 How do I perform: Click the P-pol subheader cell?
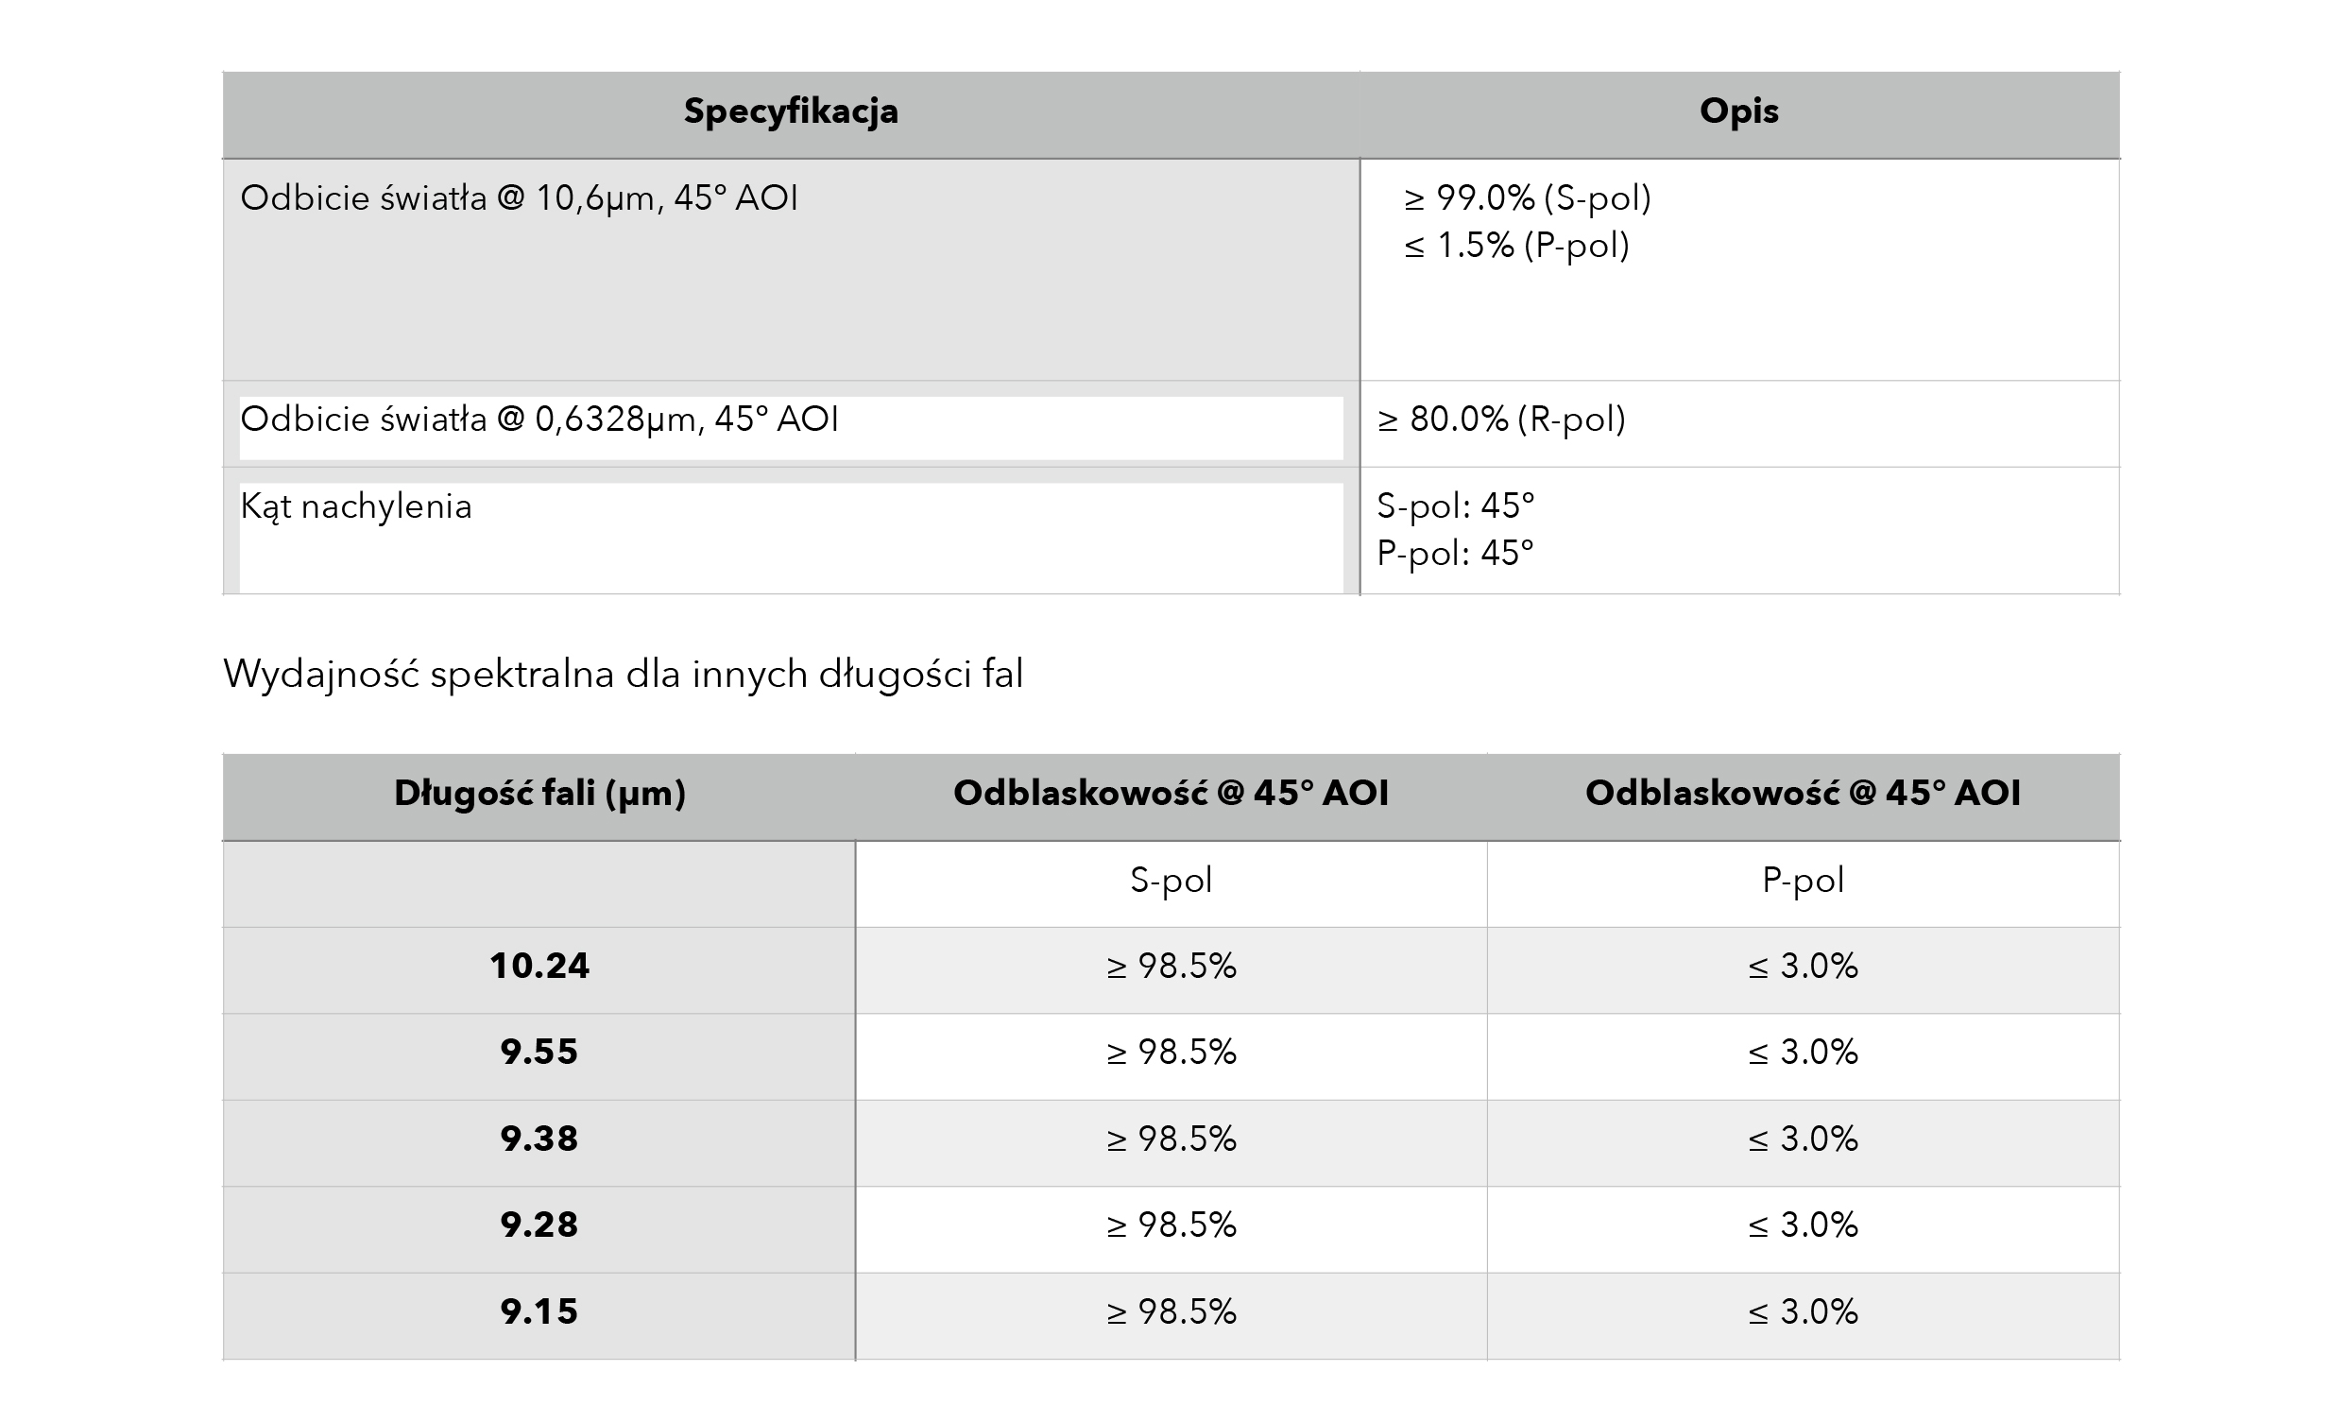point(1803,884)
